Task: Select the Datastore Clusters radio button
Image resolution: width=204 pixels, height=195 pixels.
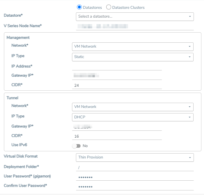Action: pyautogui.click(x=109, y=7)
